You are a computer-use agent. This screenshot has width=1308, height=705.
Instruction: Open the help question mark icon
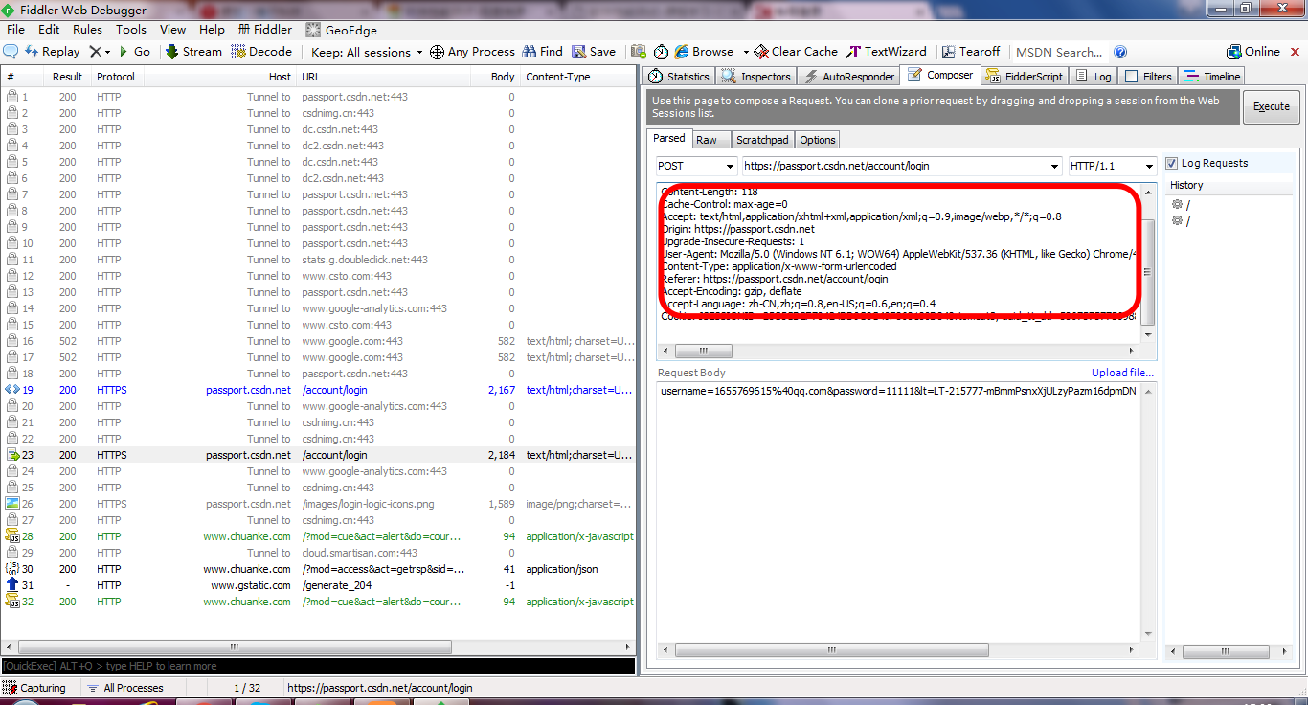tap(1120, 52)
